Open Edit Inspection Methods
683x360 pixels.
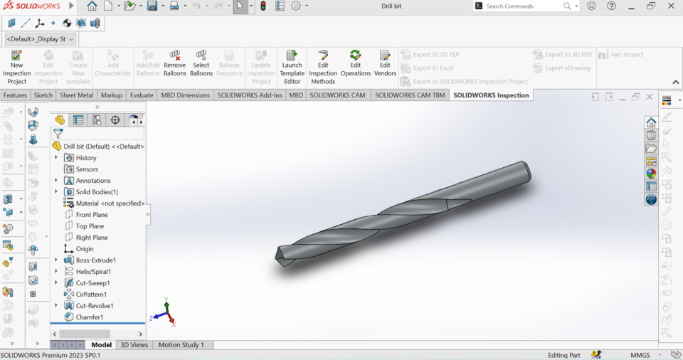tap(323, 67)
